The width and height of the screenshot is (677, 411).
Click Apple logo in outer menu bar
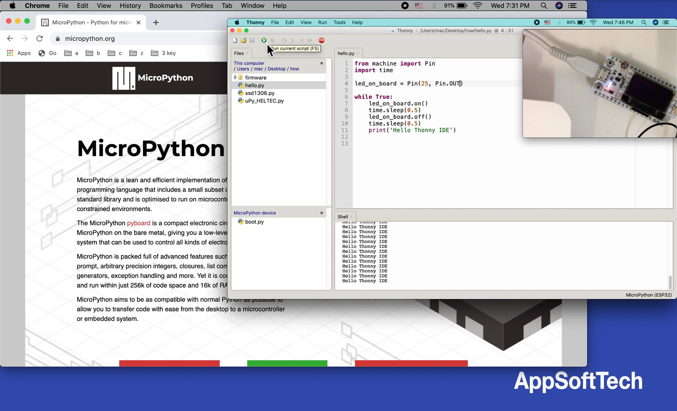[x=12, y=6]
